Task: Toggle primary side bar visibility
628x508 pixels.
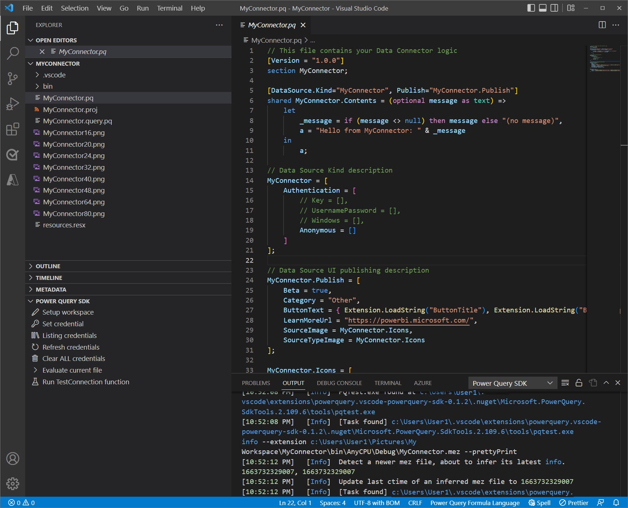Action: [x=531, y=8]
